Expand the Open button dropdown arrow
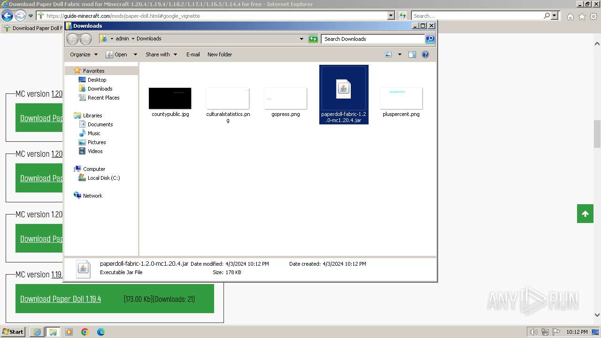Image resolution: width=601 pixels, height=338 pixels. point(135,54)
